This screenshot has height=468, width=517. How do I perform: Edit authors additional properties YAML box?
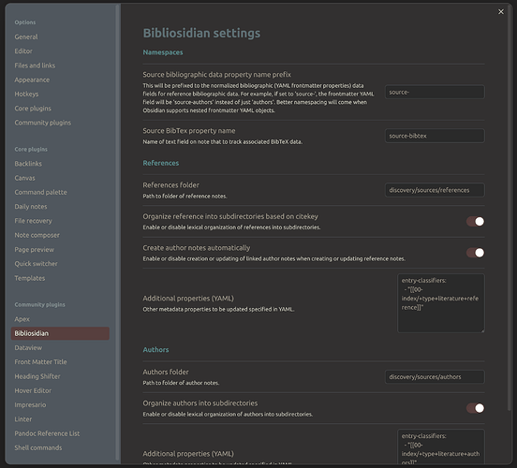pos(441,446)
